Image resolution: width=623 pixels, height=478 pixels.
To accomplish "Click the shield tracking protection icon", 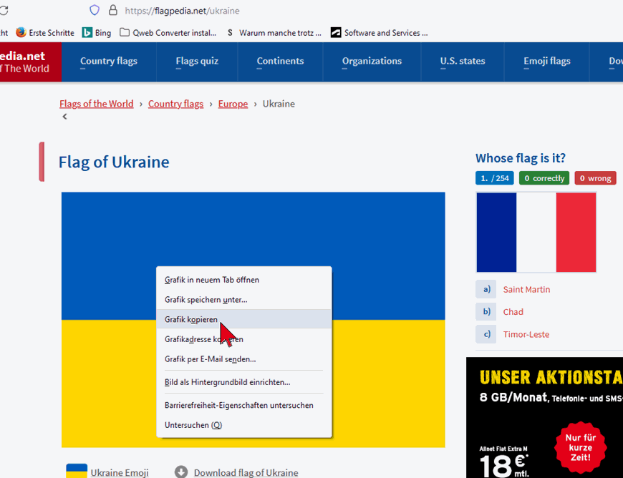I will point(95,10).
